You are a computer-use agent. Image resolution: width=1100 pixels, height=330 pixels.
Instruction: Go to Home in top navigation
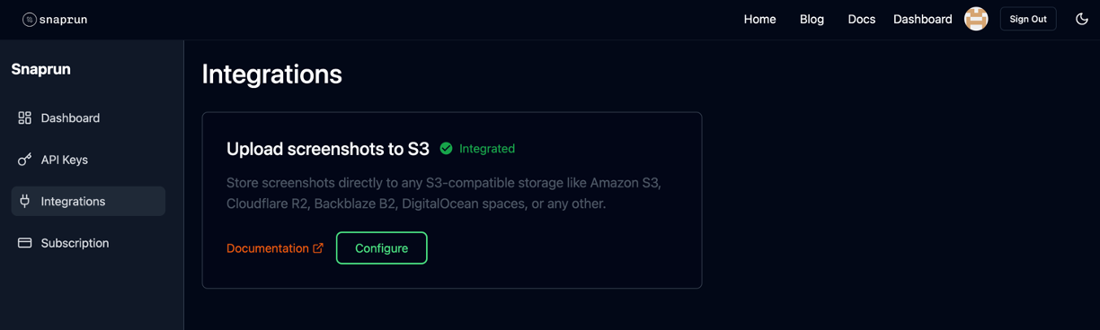click(x=759, y=19)
